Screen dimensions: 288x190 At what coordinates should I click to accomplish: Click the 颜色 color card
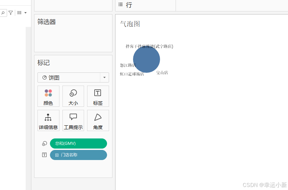pyautogui.click(x=48, y=96)
